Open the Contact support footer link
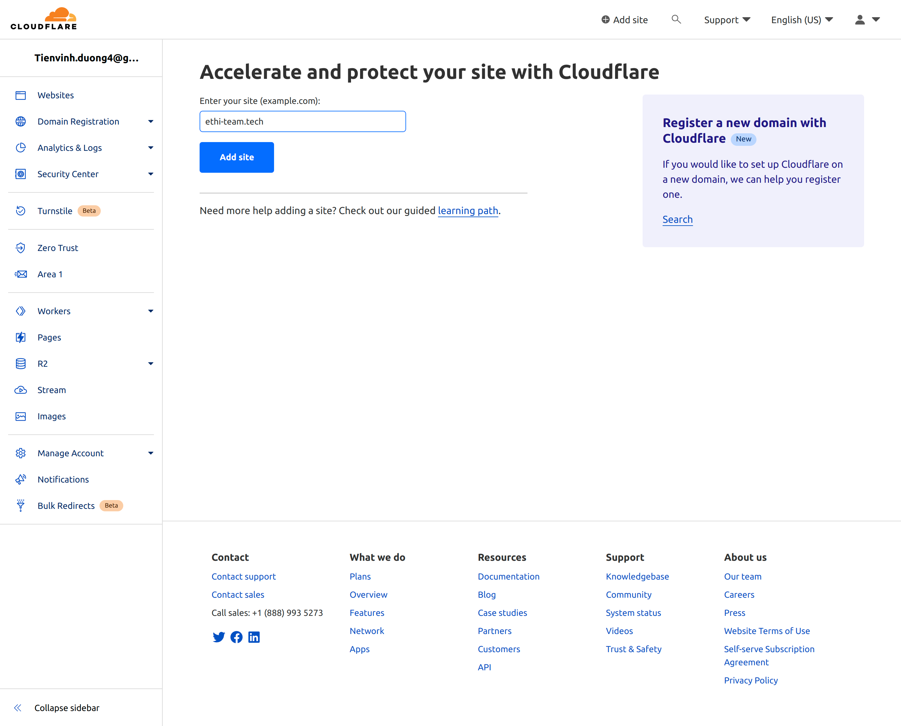 (x=244, y=577)
